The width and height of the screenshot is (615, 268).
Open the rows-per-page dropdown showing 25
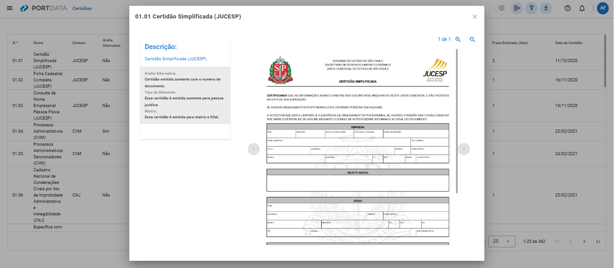click(x=502, y=241)
